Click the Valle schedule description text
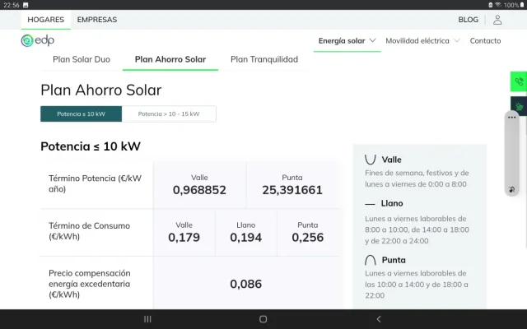Screen dimensions: 527x329 [417, 178]
